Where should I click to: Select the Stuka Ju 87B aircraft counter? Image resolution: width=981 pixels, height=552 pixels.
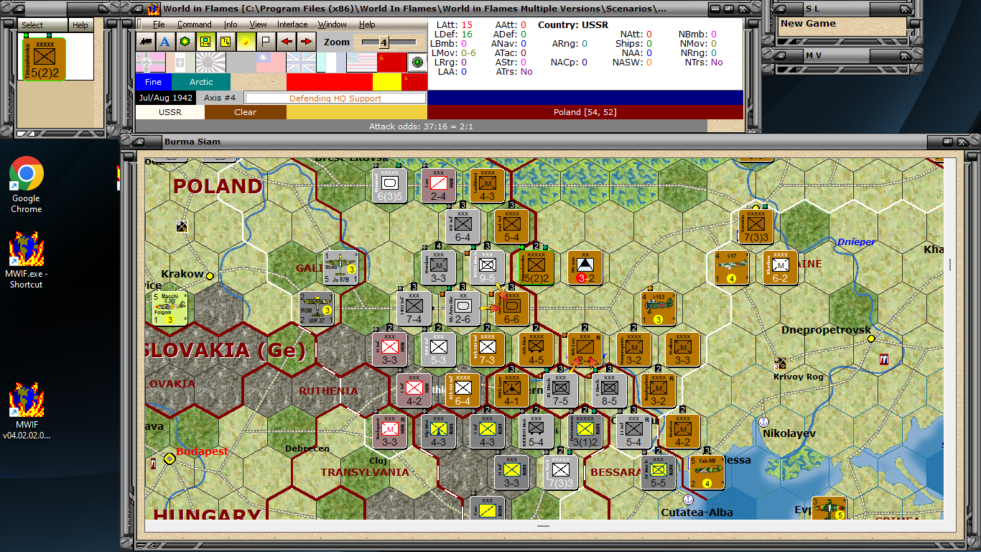coord(341,267)
